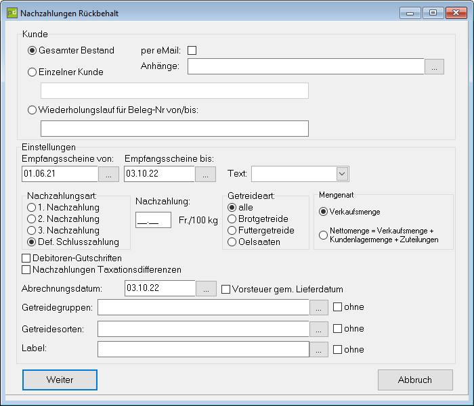Open browse button for Label
Screen dimensions: 474x406
coord(319,350)
